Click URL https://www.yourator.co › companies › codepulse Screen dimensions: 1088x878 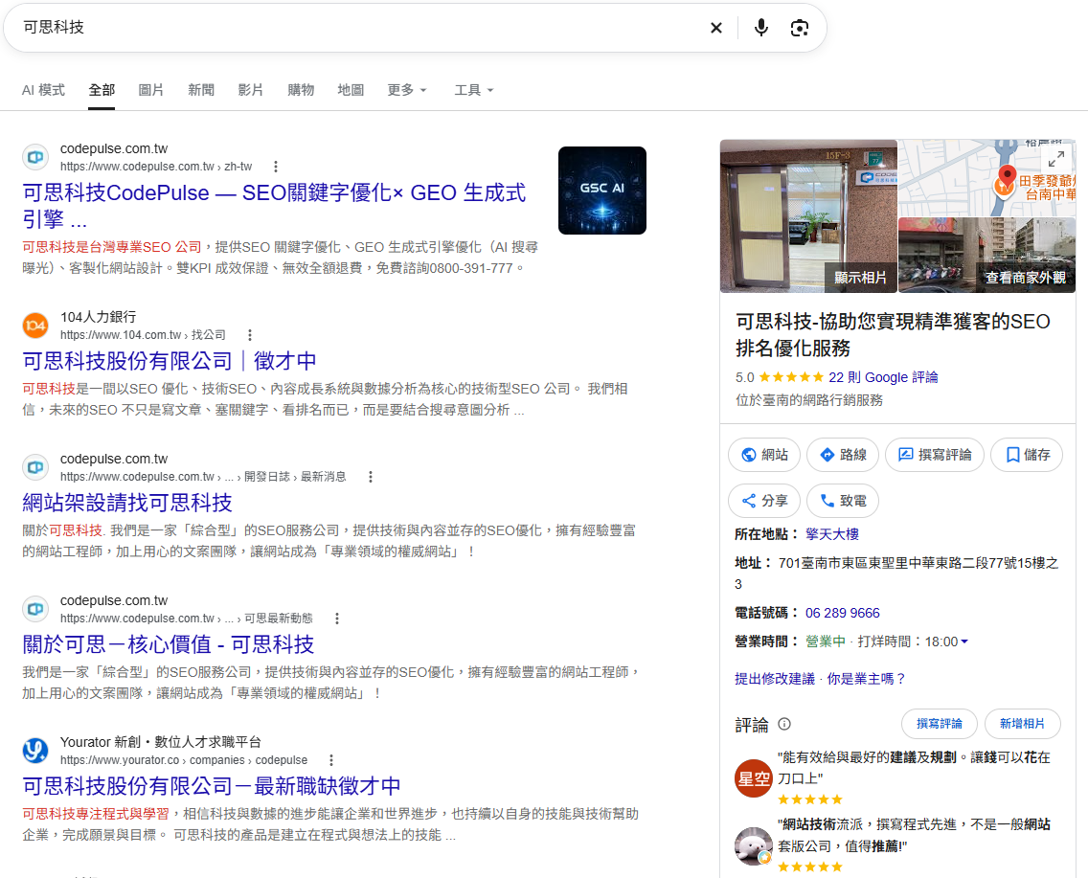[x=184, y=760]
